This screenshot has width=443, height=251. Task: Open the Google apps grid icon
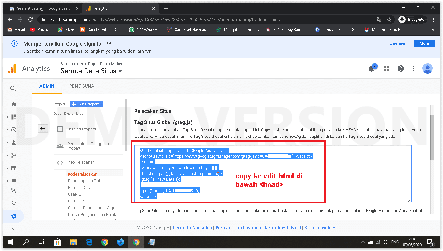click(x=387, y=68)
